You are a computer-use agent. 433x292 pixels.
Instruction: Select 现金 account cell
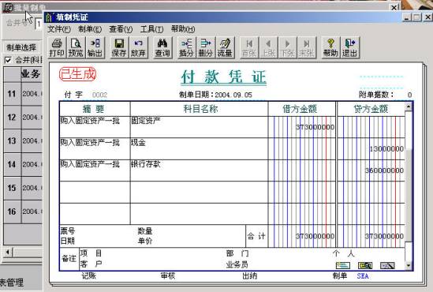click(x=199, y=148)
